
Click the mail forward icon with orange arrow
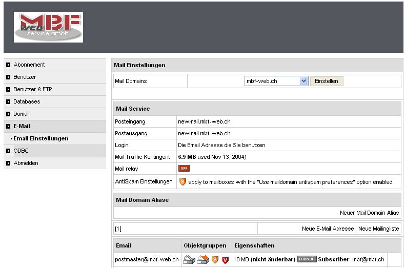[202, 260]
